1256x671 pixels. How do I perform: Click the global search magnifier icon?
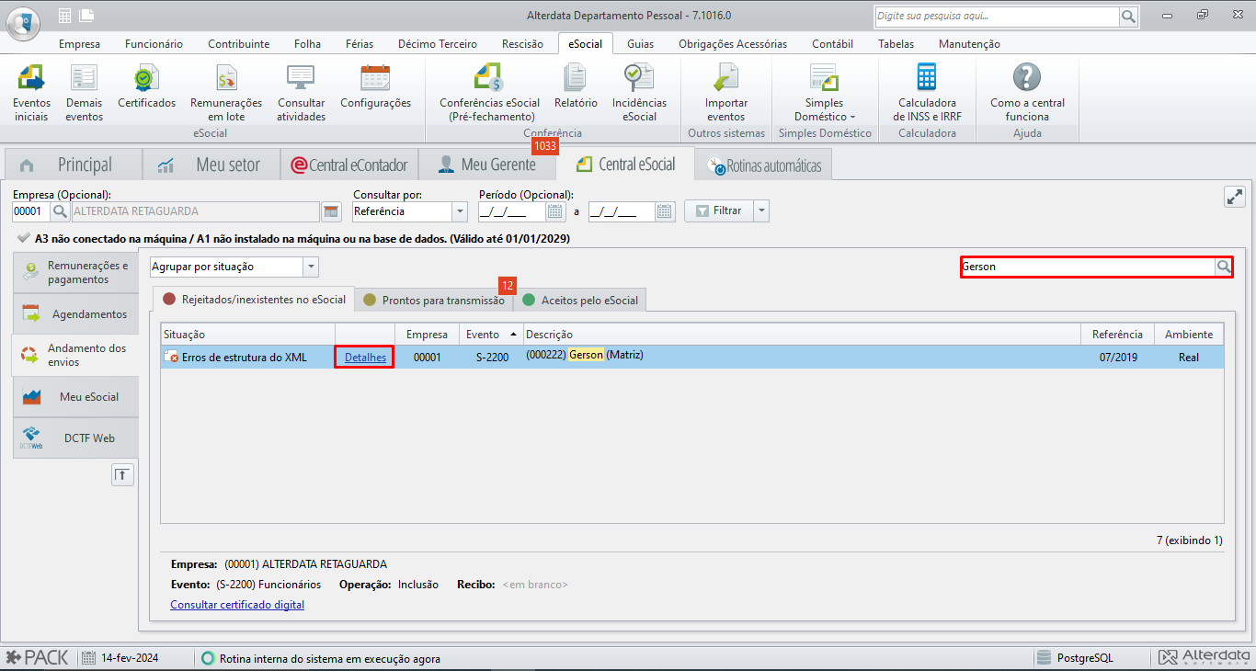1128,16
